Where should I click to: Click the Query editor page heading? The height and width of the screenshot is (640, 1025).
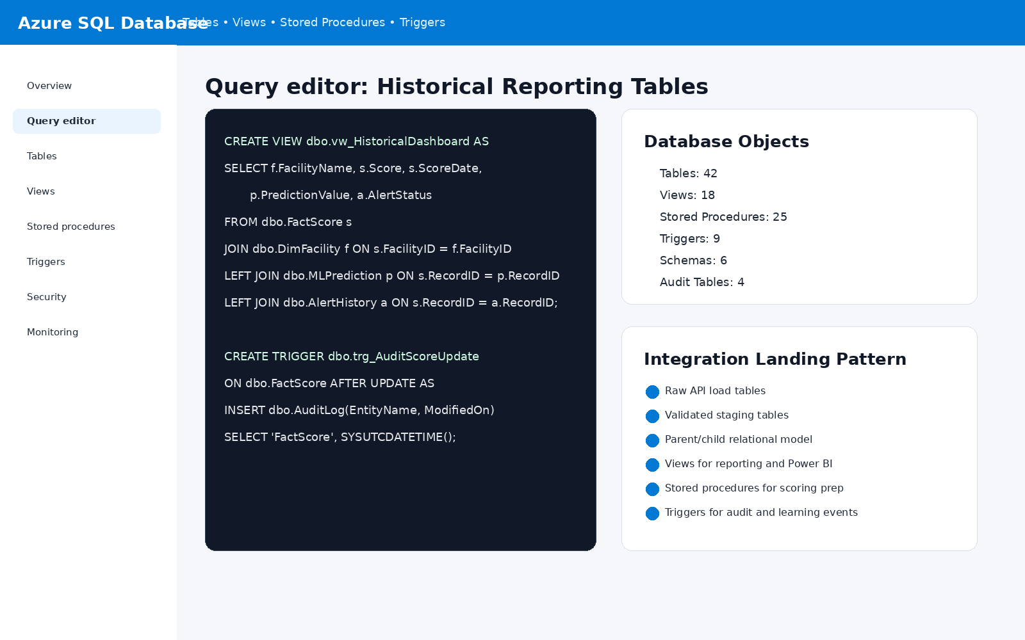(457, 86)
